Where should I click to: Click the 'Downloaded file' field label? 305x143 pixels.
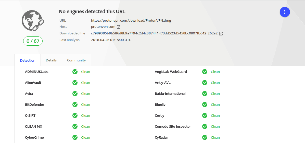72,33
